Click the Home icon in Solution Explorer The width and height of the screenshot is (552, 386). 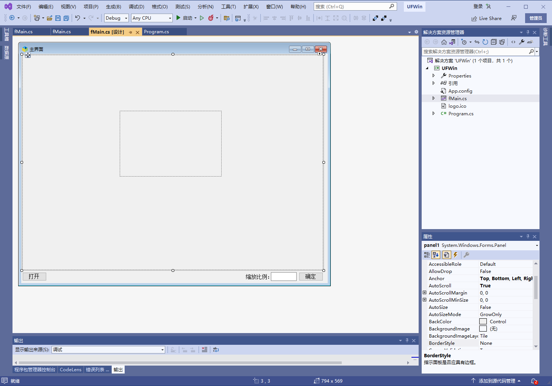click(444, 42)
